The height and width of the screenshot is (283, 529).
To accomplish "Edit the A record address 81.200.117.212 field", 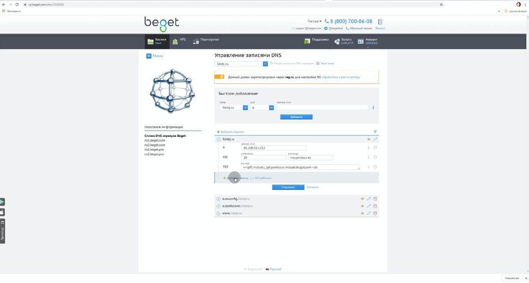I will coord(274,148).
